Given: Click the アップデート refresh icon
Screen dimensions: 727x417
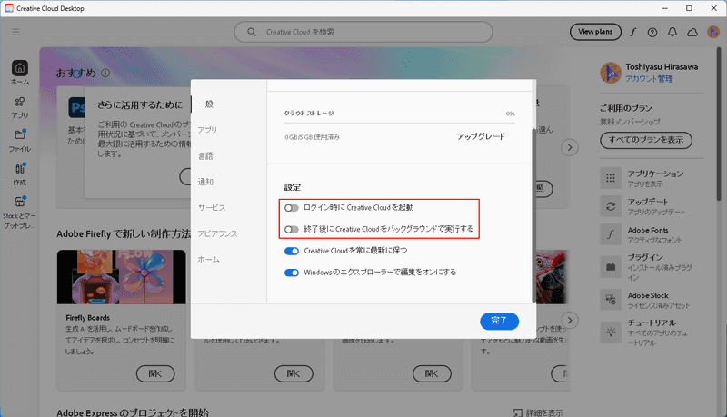Looking at the screenshot, I should (x=611, y=206).
